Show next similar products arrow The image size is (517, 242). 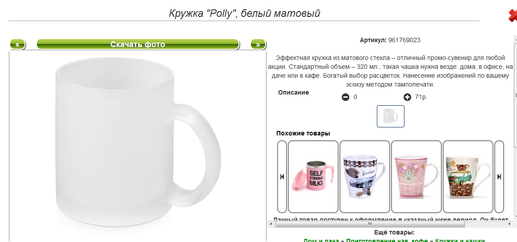[499, 177]
